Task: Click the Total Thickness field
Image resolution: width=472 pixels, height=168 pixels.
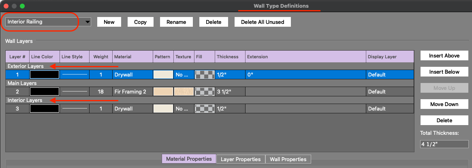Action: tap(444, 144)
